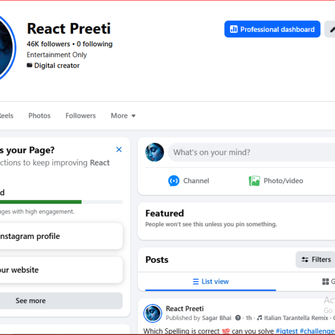Select the Channel option
The width and height of the screenshot is (335, 335).
pos(189,181)
